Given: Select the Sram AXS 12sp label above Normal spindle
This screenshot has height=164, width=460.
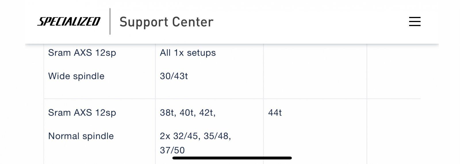Looking at the screenshot, I should (x=82, y=113).
